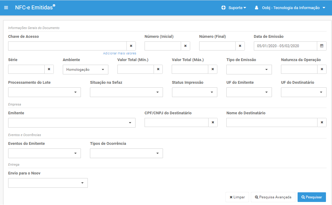The width and height of the screenshot is (332, 205).
Task: Click the info icon beside NFC-e Emitidas
Action: pos(54,5)
